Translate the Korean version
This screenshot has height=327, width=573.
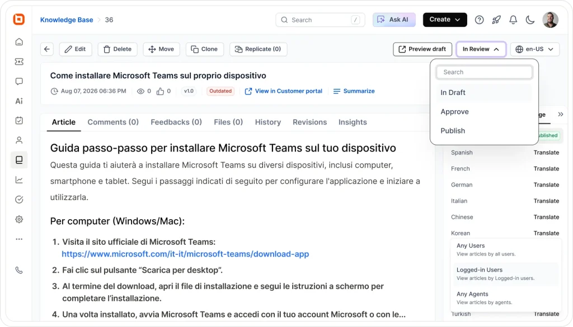click(546, 233)
